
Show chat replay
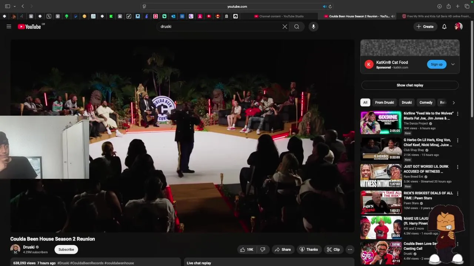click(410, 85)
